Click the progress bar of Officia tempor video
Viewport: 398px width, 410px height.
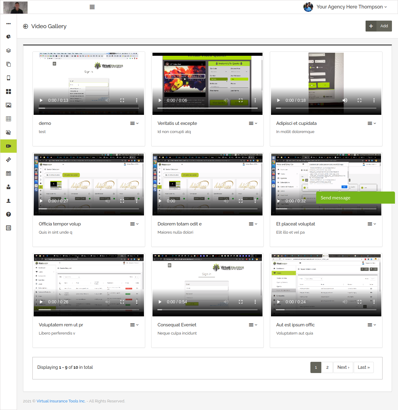[89, 209]
